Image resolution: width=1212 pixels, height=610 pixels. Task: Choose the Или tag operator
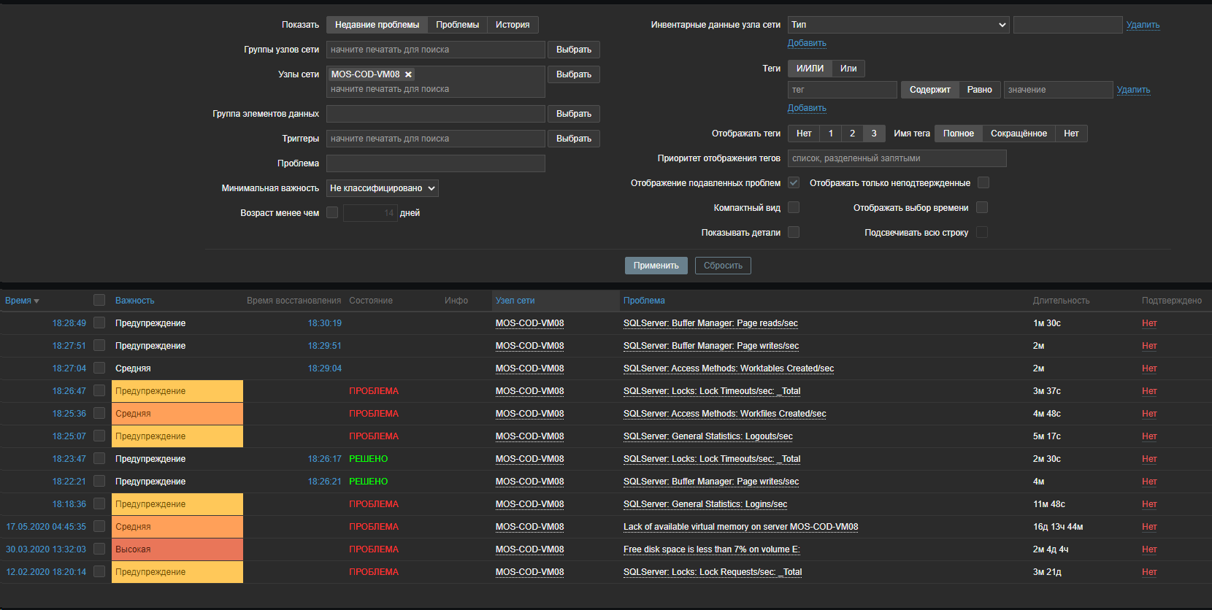[x=848, y=69]
